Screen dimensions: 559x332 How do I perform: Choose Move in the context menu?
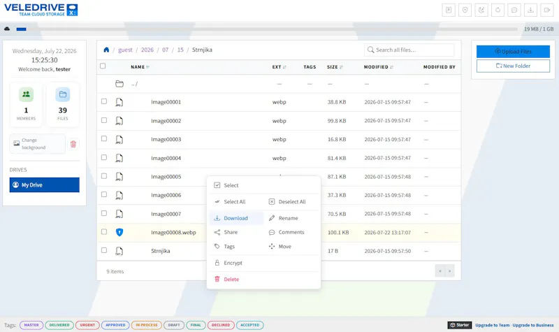[291, 247]
